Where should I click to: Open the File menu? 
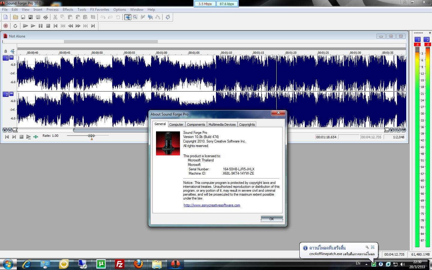(x=5, y=10)
